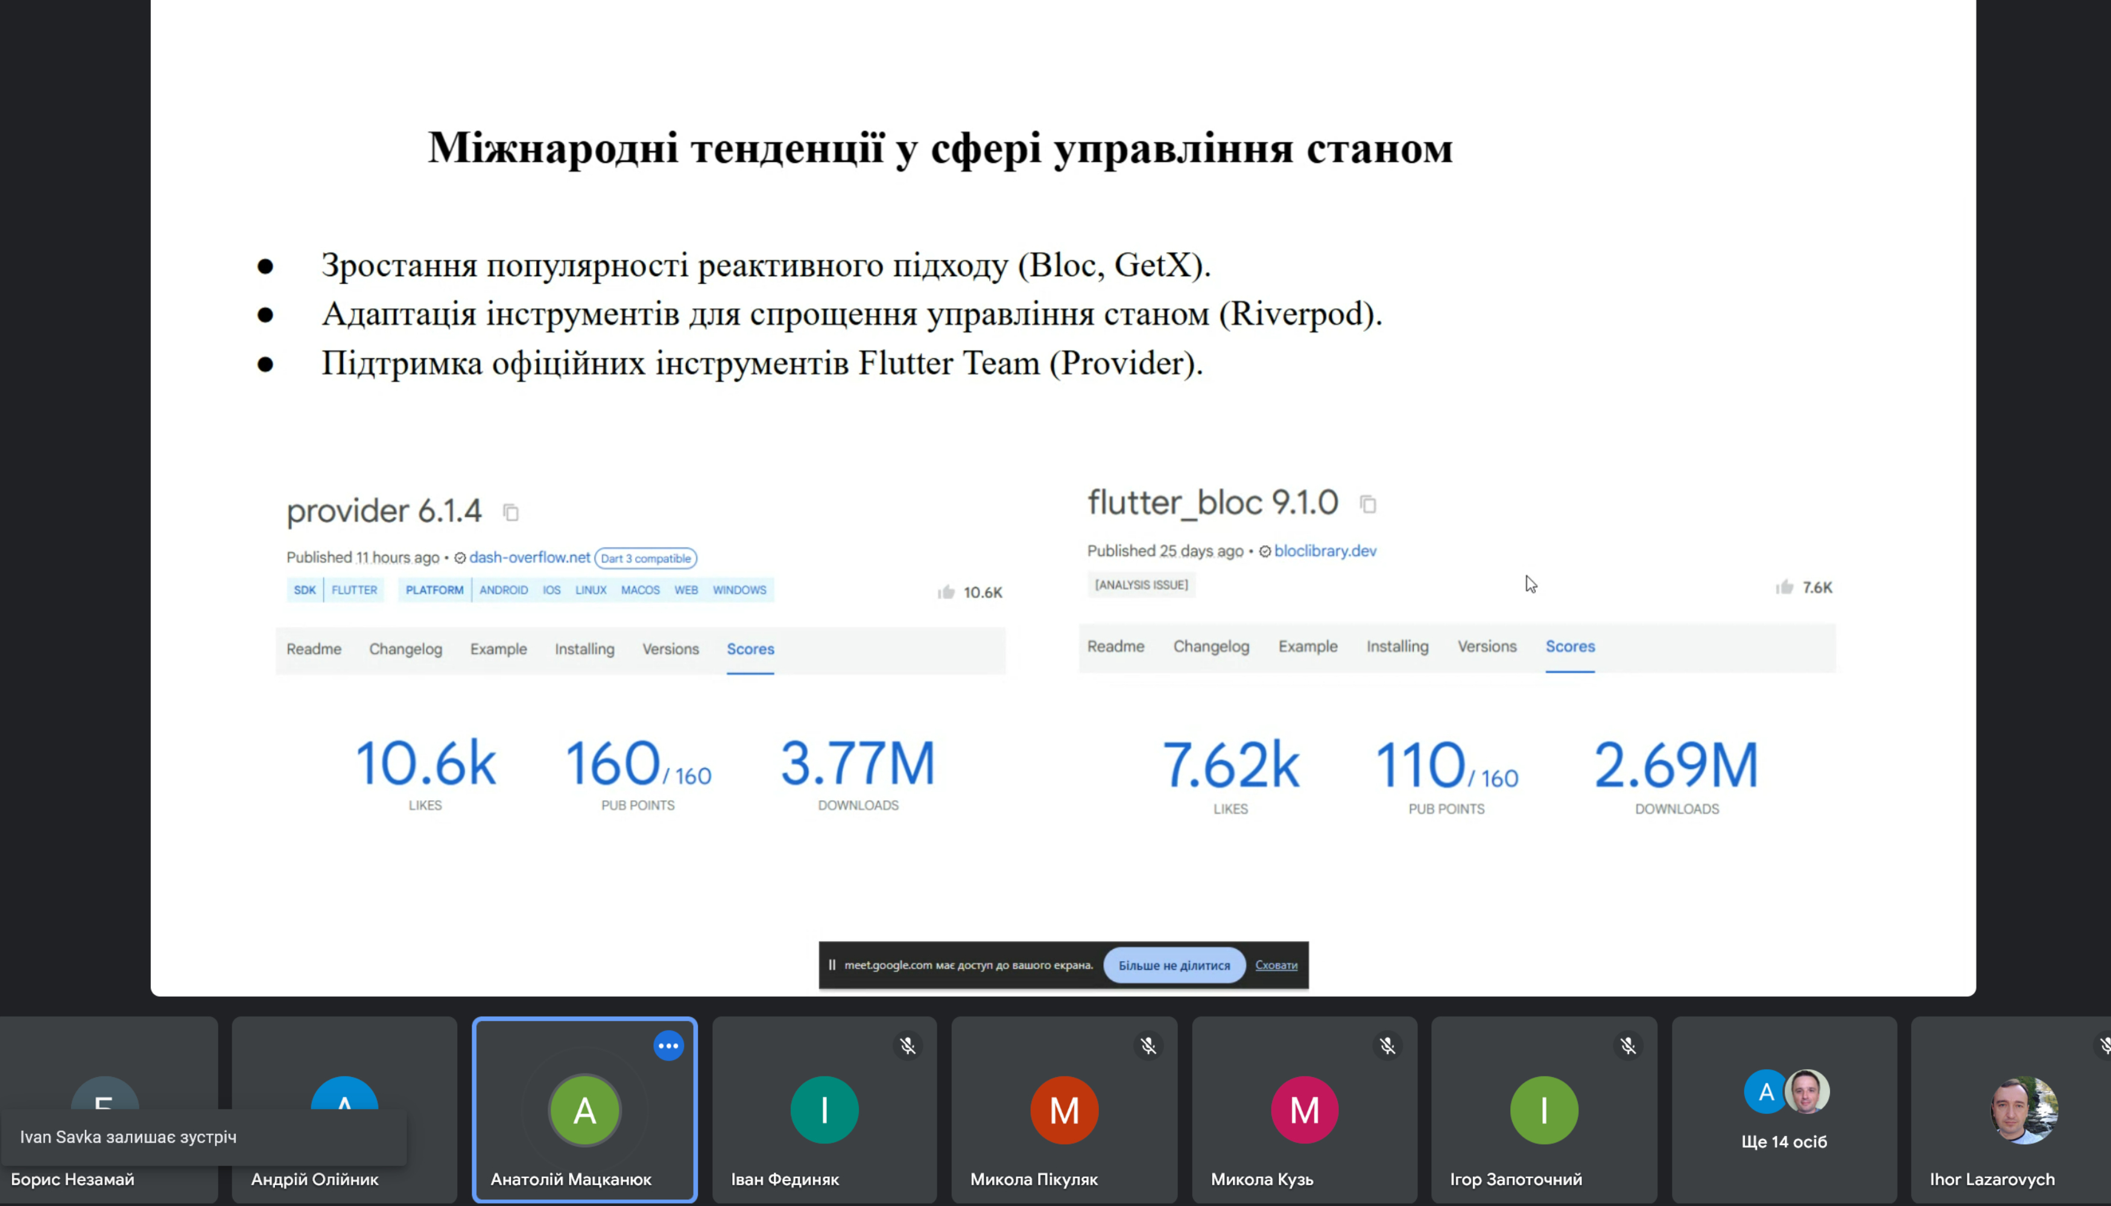Click muted mic icon on Ігор Запоточний tile
Screen dimensions: 2111x1206
click(x=1628, y=1046)
